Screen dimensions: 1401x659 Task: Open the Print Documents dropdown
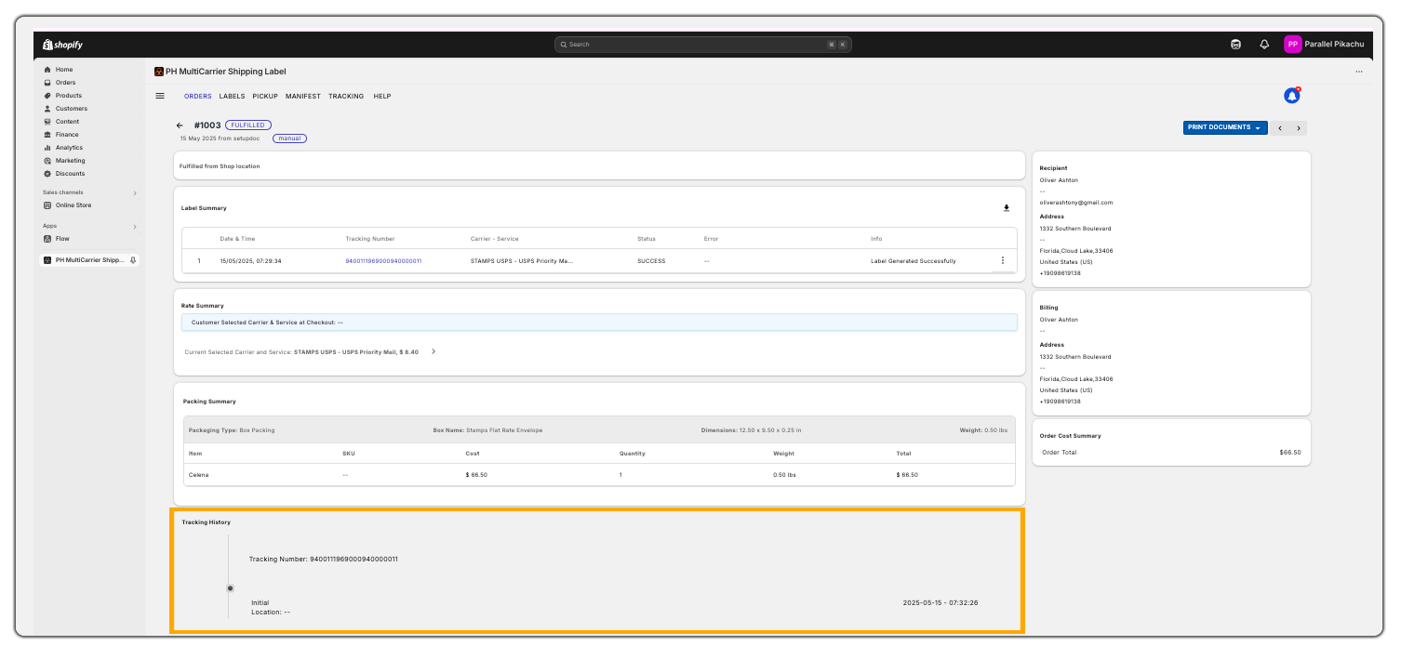point(1225,127)
